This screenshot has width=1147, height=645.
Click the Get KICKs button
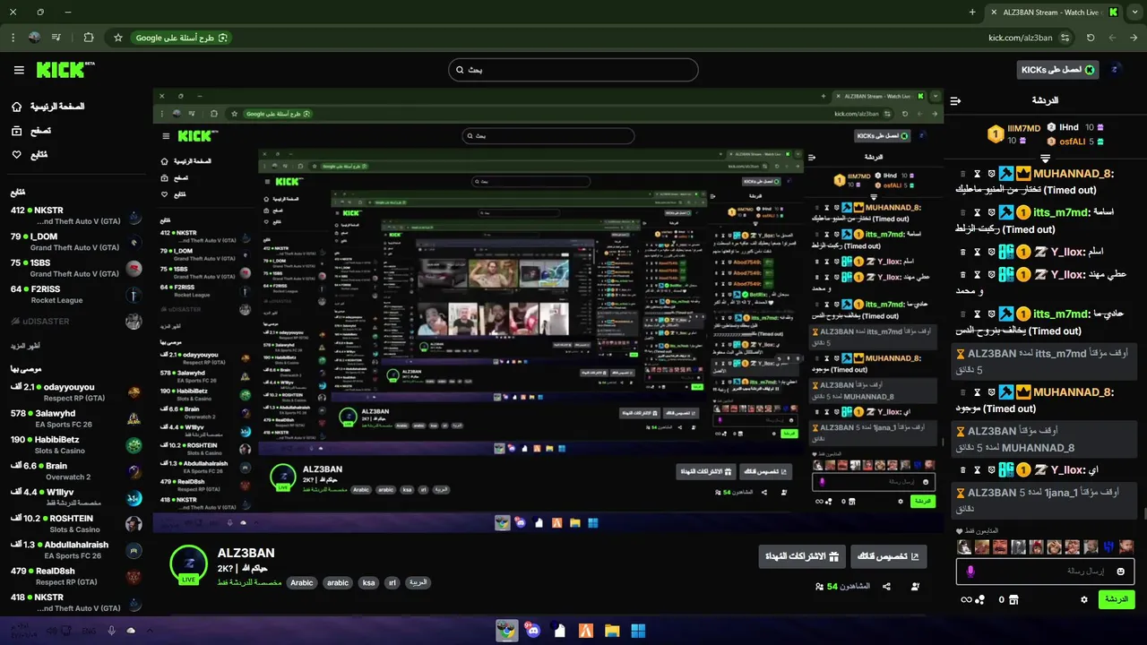(x=1058, y=70)
